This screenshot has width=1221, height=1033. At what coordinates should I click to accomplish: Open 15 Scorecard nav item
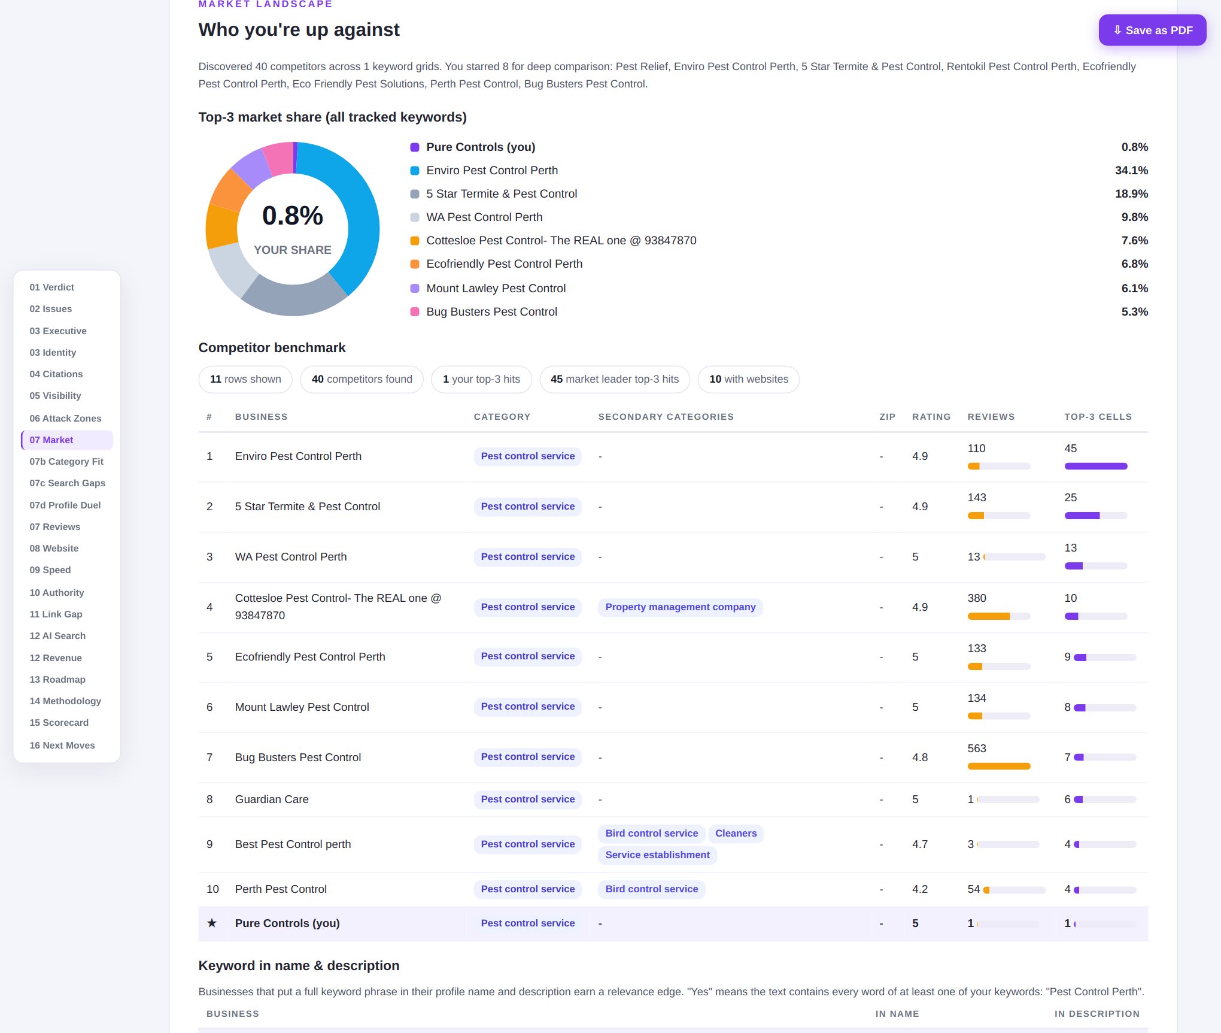click(x=59, y=723)
